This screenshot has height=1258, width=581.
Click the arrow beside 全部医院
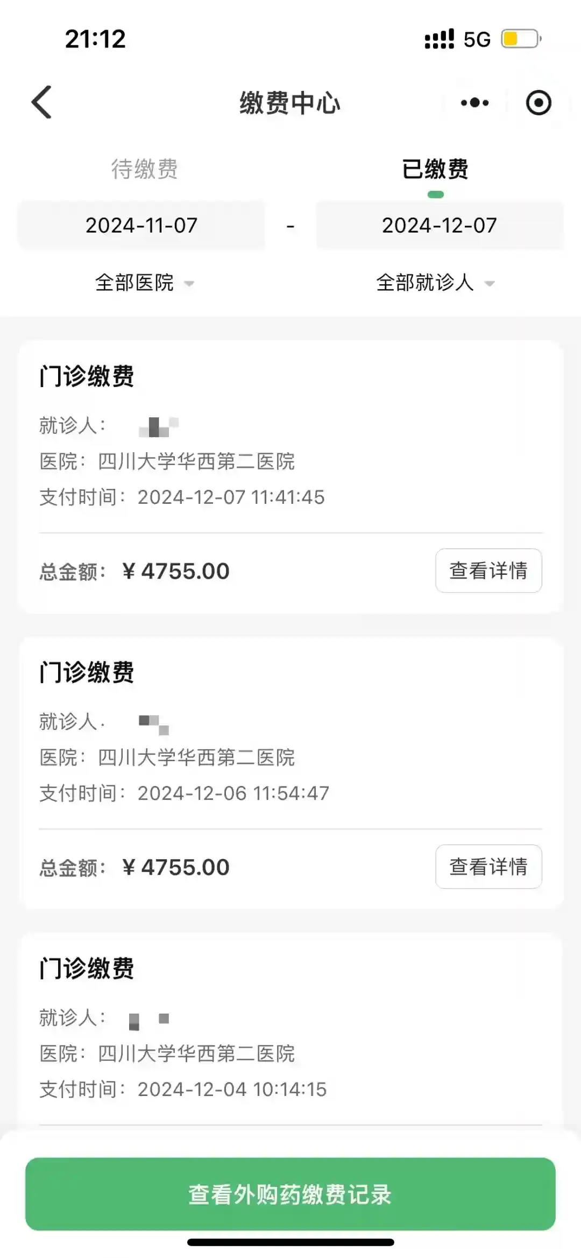click(x=189, y=284)
